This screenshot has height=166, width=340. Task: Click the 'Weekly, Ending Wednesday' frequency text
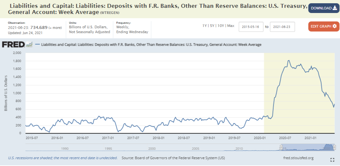132,30
